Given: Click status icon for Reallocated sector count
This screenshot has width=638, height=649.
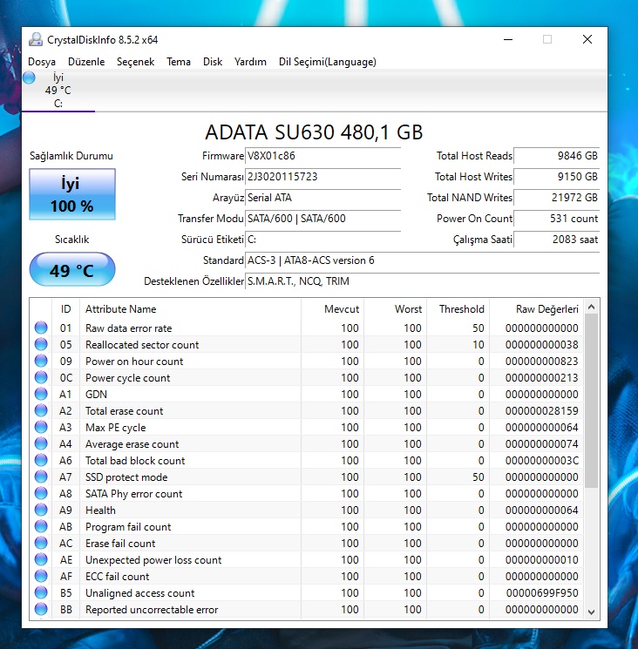Looking at the screenshot, I should [41, 345].
